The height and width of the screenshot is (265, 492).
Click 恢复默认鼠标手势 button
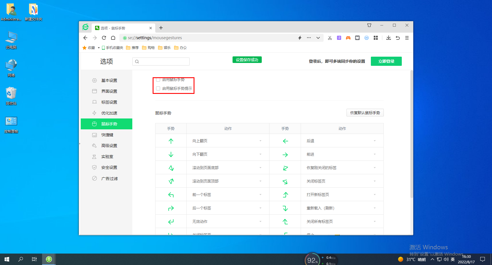365,113
